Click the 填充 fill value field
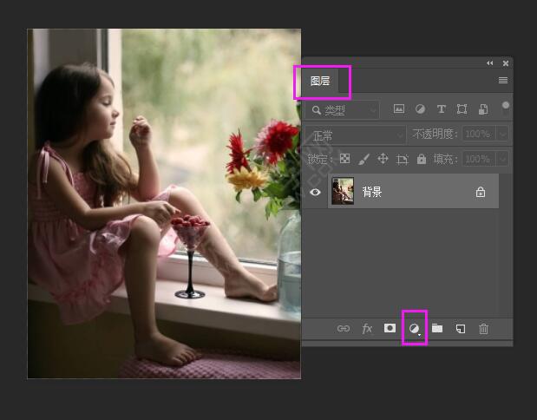This screenshot has height=420, width=537. point(478,159)
